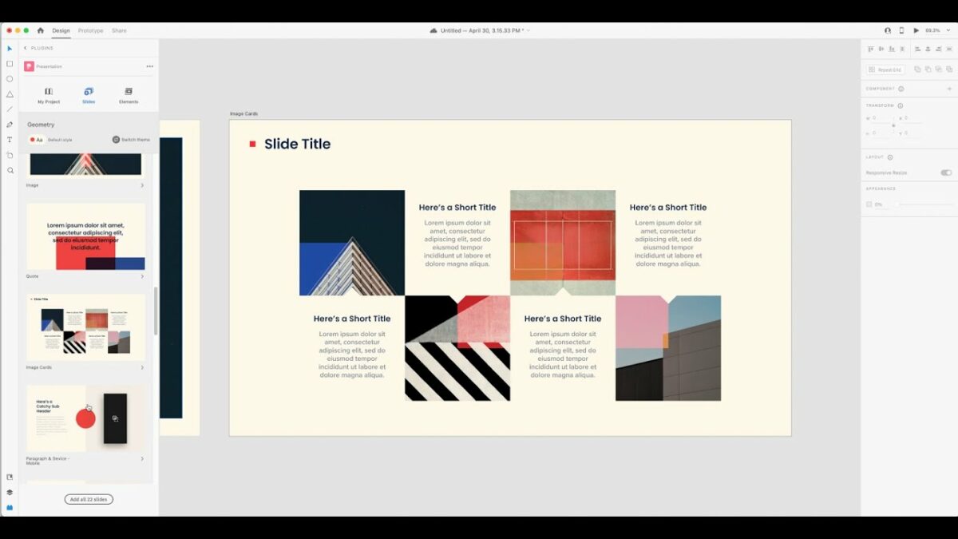Toggle the appearance opacity checkbox
The width and height of the screenshot is (958, 539).
tap(870, 204)
